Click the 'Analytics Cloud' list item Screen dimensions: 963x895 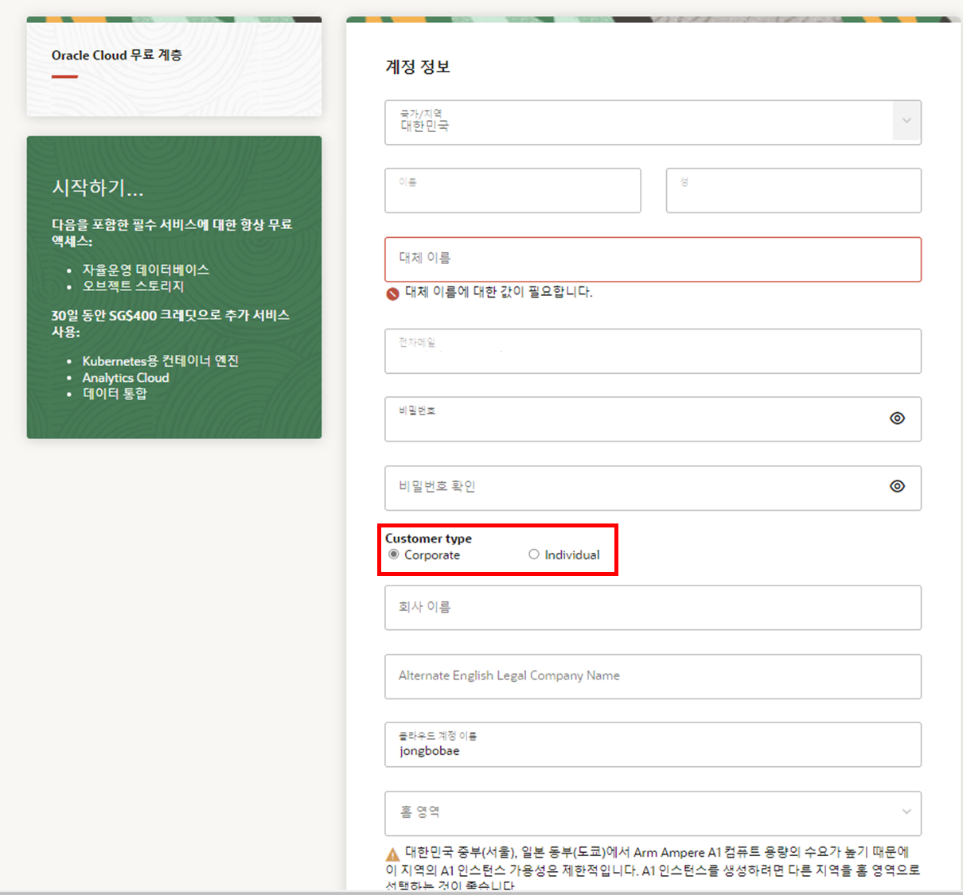pos(126,378)
